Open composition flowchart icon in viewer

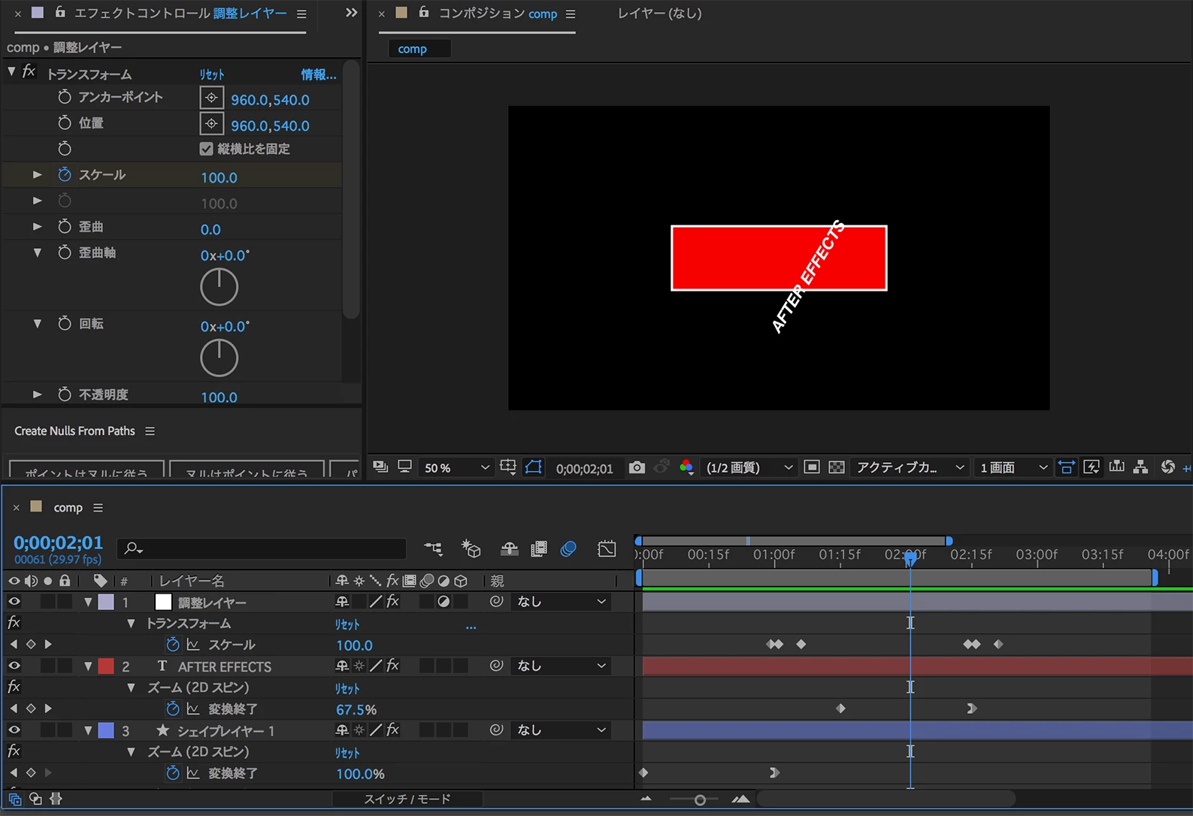tap(1140, 467)
